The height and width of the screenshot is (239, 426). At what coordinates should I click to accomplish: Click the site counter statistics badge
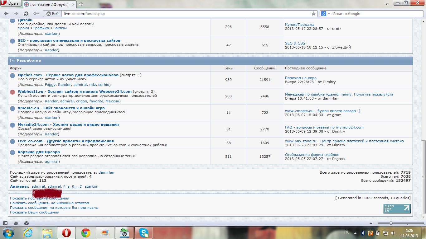(x=397, y=209)
